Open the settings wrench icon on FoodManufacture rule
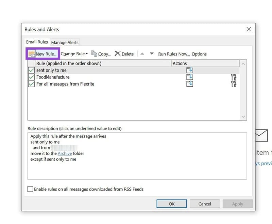 (x=234, y=77)
